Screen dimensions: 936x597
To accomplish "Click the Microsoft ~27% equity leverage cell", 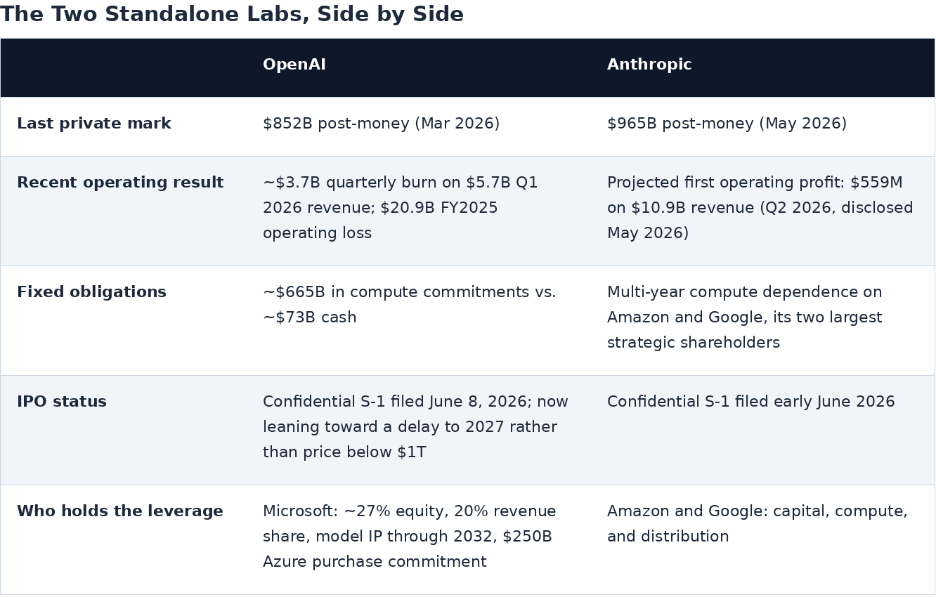I will pyautogui.click(x=410, y=537).
